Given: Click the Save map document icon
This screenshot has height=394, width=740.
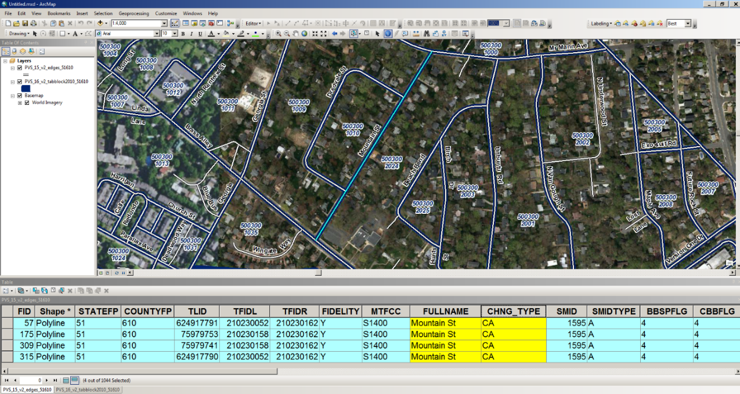Looking at the screenshot, I should 25,23.
